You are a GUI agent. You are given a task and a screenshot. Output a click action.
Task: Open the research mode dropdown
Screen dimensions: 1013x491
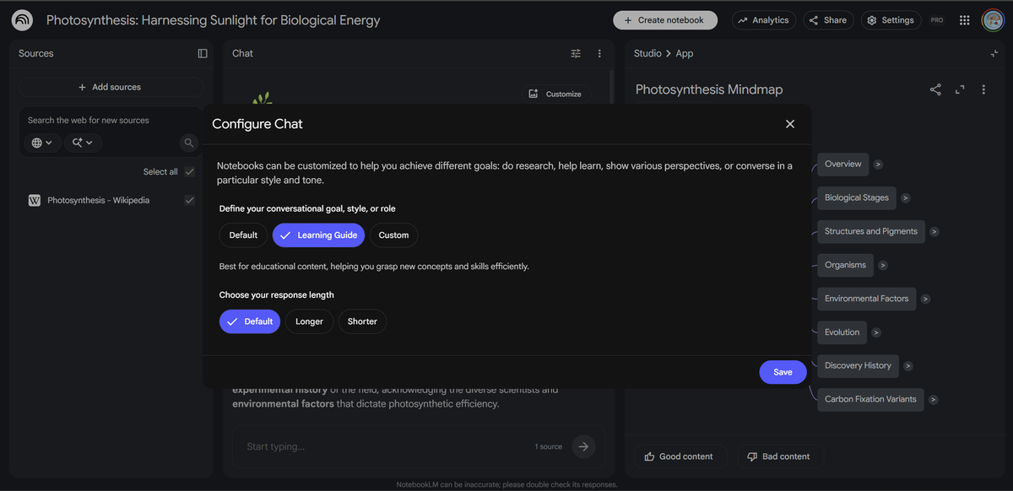point(83,143)
